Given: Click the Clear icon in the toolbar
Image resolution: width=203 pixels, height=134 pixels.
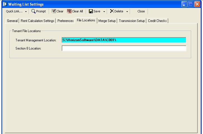Looking at the screenshot, I should [x=54, y=11].
